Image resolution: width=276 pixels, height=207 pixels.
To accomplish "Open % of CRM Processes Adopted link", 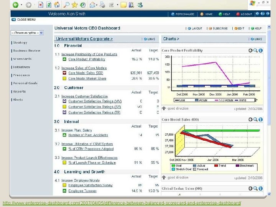I will [91, 149].
